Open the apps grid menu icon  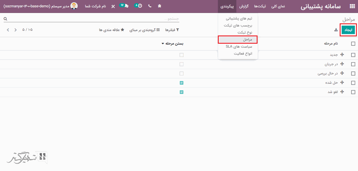tap(352, 6)
